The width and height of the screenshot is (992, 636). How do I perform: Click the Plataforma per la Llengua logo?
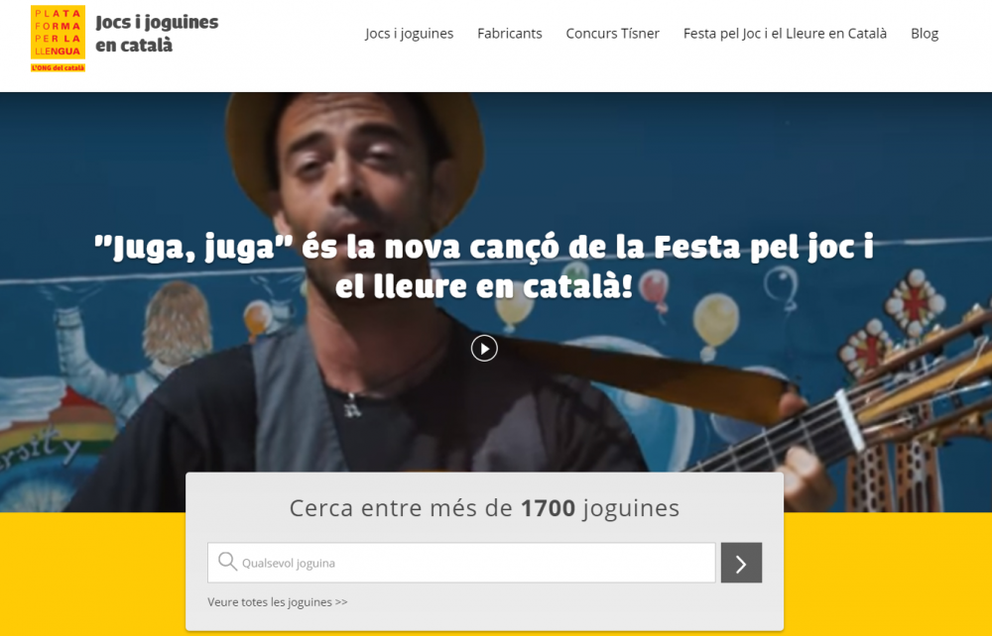click(58, 39)
